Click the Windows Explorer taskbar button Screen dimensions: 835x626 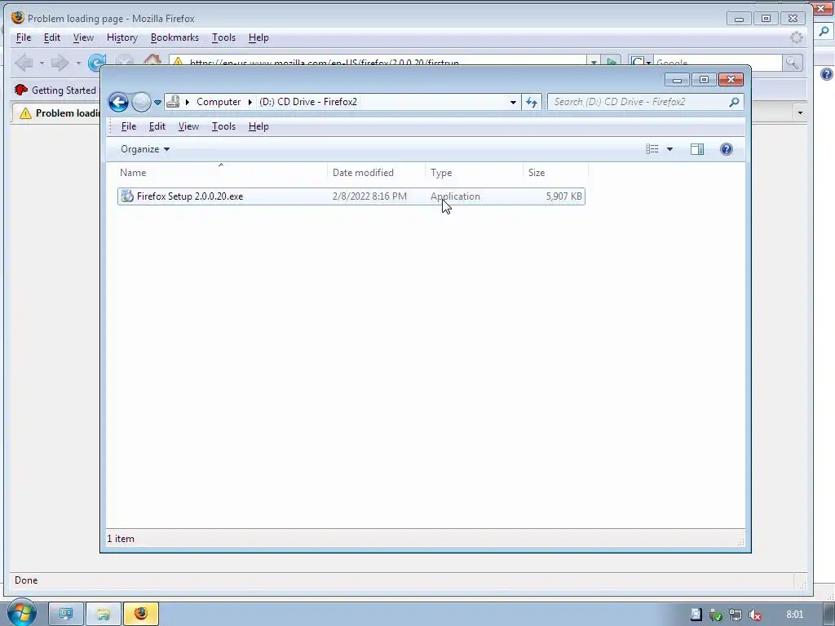click(104, 614)
